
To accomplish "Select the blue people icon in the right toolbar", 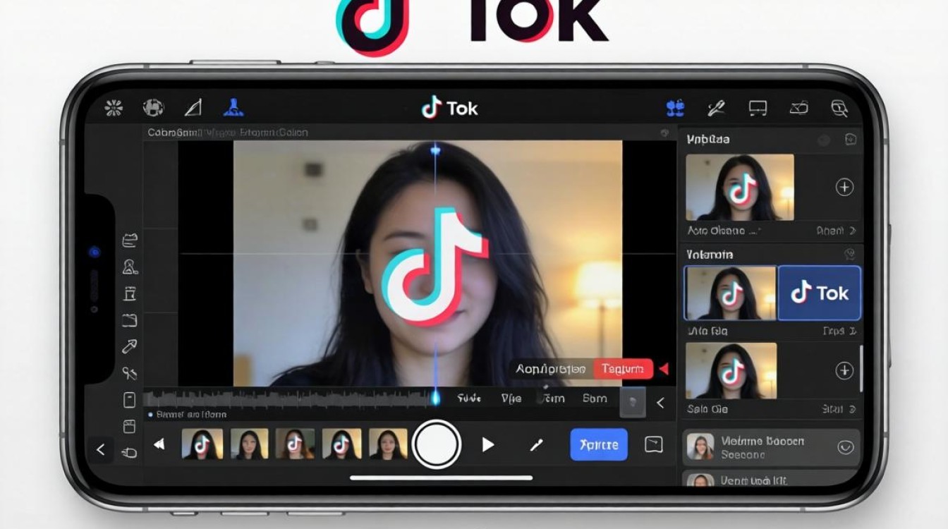I will coord(674,107).
